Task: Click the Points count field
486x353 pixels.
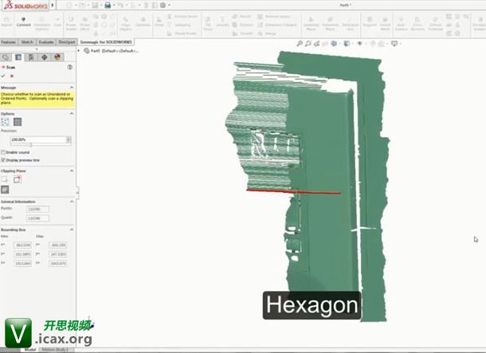Action: tap(37, 210)
